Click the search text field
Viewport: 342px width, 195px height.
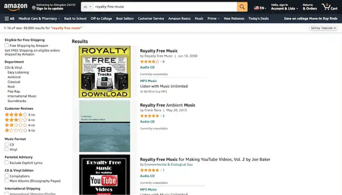[x=165, y=7]
